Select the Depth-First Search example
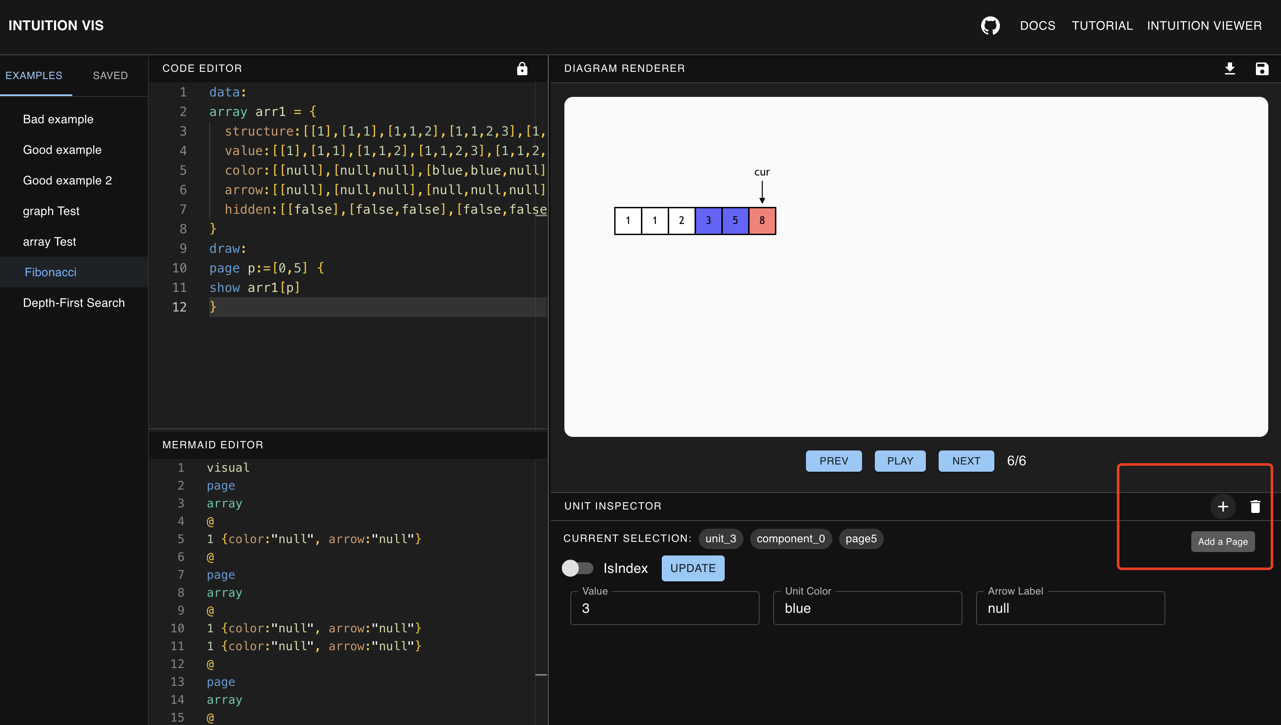Screen dimensions: 1281x725 (73, 301)
